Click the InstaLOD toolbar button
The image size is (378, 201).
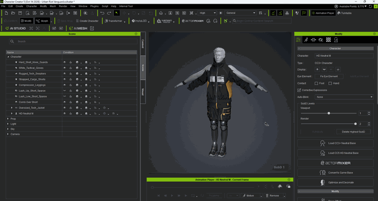coord(139,21)
